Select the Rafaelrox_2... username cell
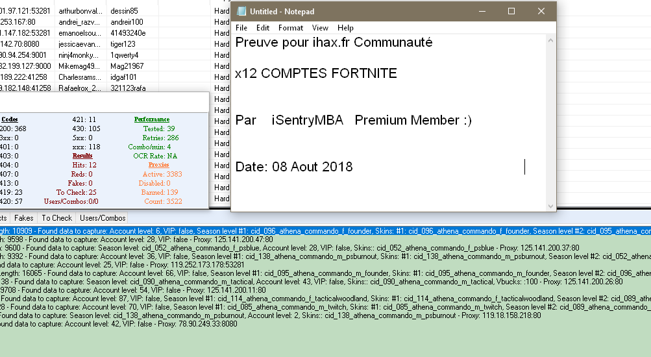Viewport: 651px width, 357px height. [x=80, y=88]
